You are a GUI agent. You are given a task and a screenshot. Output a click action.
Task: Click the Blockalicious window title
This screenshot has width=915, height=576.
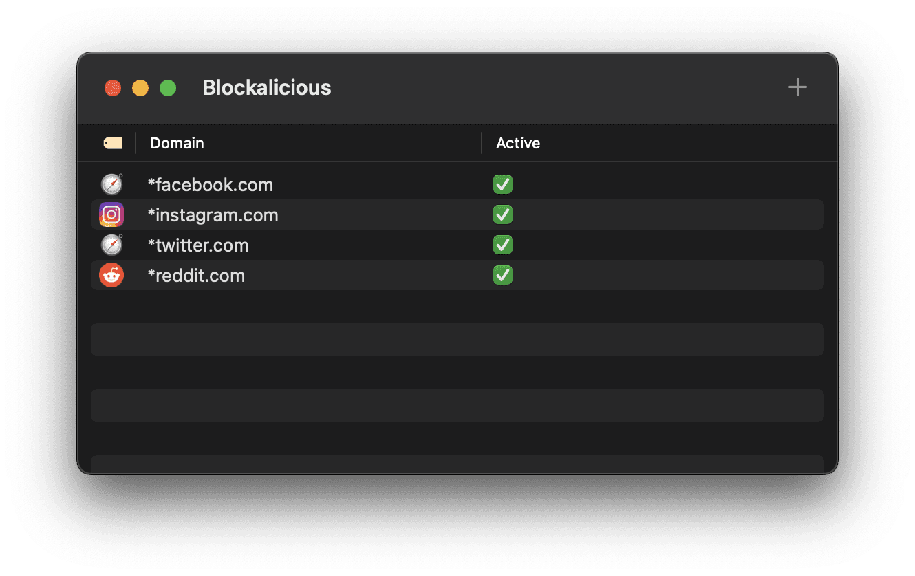(266, 87)
